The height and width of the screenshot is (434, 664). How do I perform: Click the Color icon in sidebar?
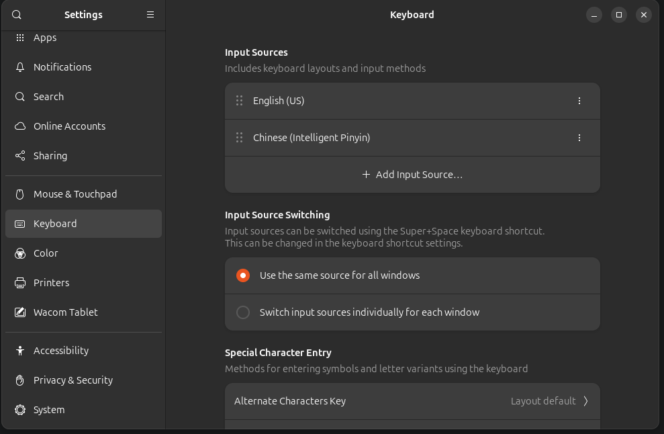pos(20,253)
